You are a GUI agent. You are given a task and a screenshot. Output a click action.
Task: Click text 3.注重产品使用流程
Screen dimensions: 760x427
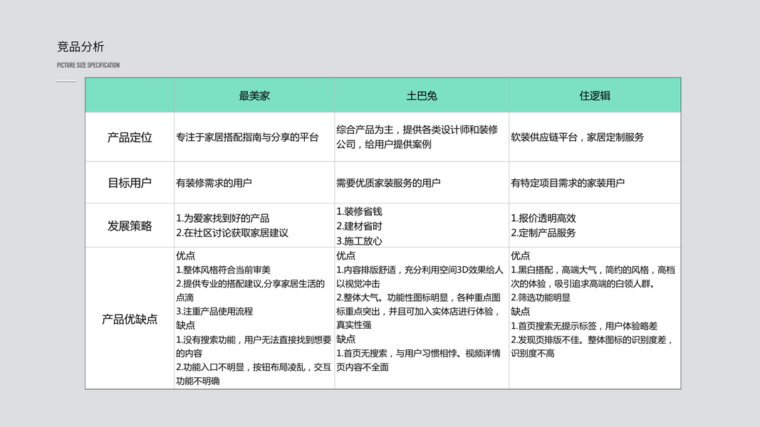point(214,311)
